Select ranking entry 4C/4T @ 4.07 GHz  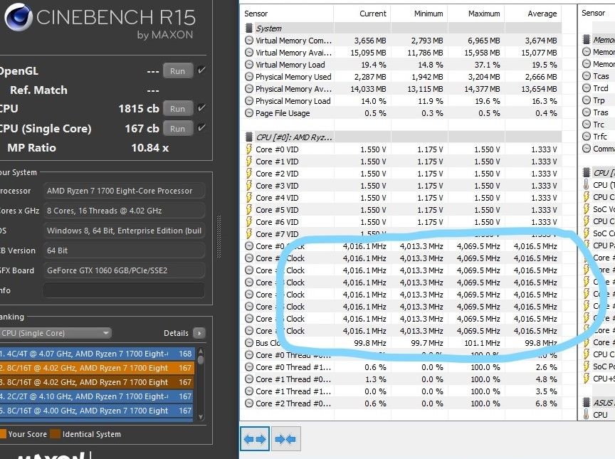(96, 354)
